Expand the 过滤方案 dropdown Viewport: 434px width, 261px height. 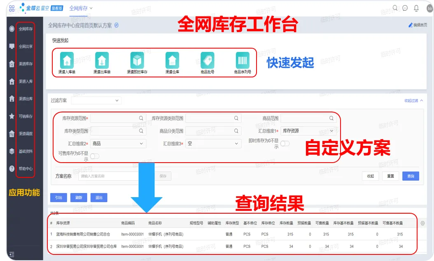click(96, 100)
